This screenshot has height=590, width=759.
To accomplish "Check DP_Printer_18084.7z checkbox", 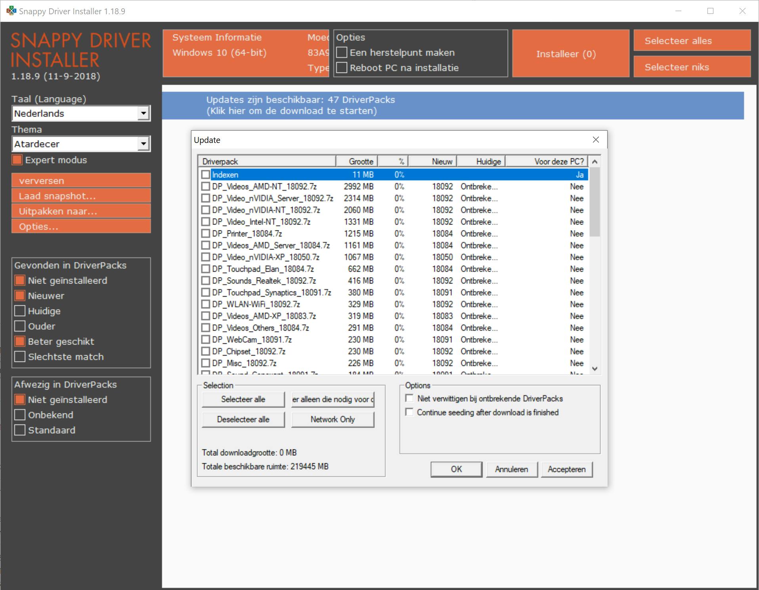I will coord(205,234).
